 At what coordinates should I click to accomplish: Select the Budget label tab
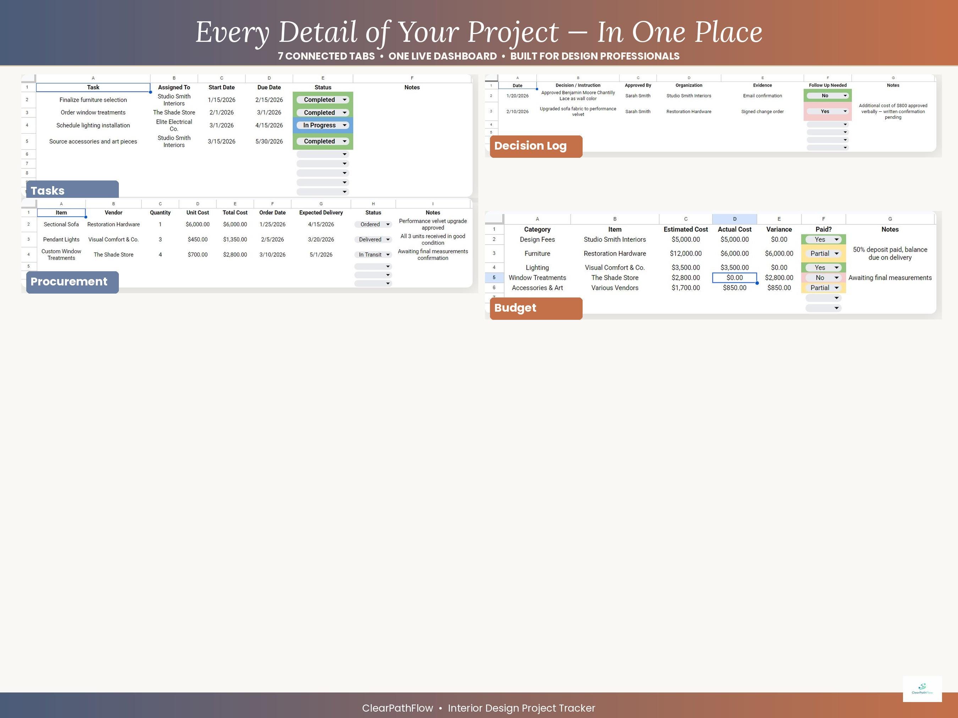[x=536, y=308]
